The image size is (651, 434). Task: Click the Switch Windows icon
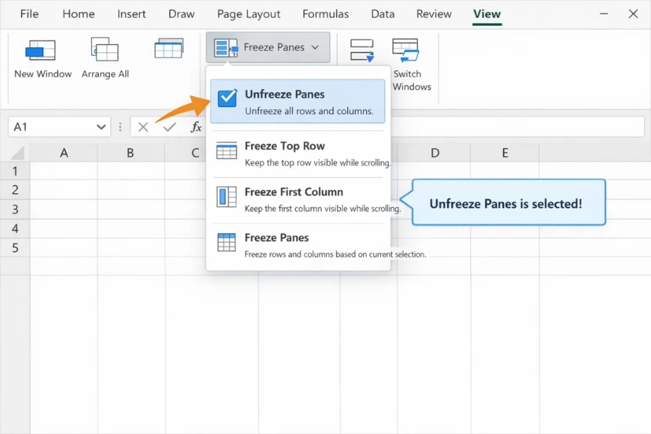click(x=406, y=49)
